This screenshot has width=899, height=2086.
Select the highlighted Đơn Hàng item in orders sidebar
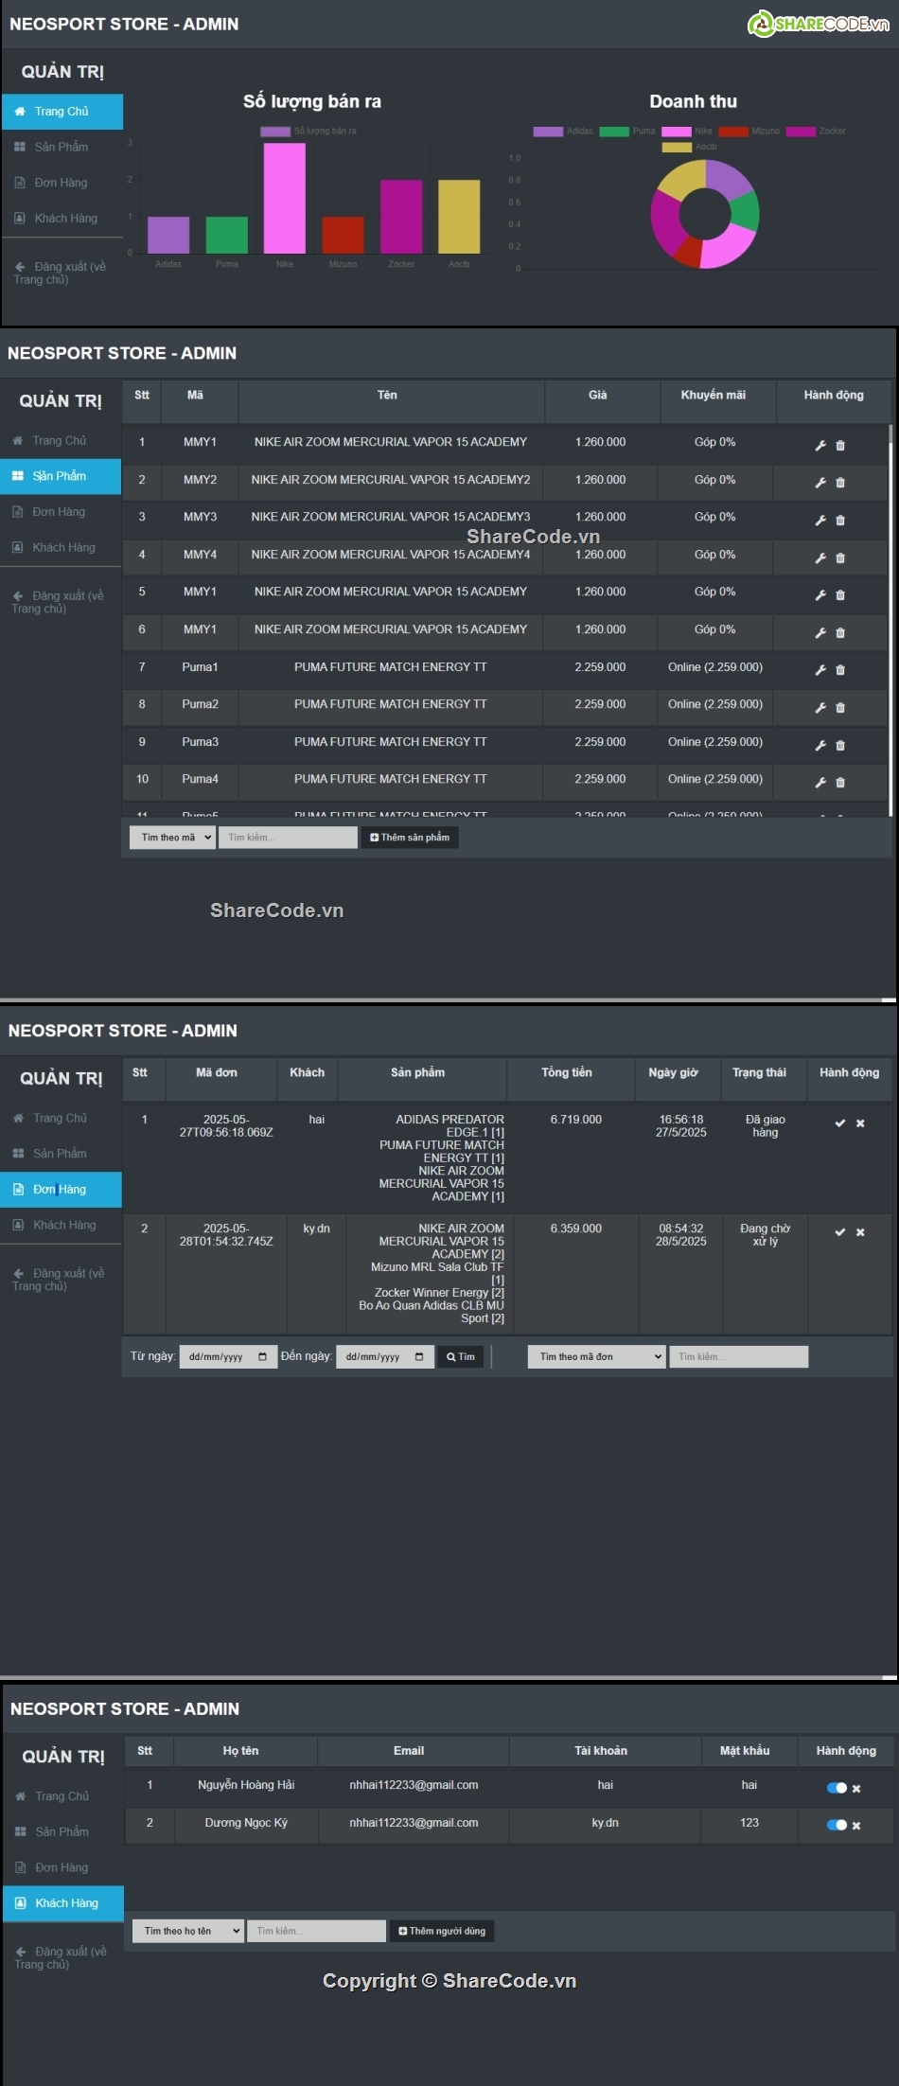(61, 1190)
